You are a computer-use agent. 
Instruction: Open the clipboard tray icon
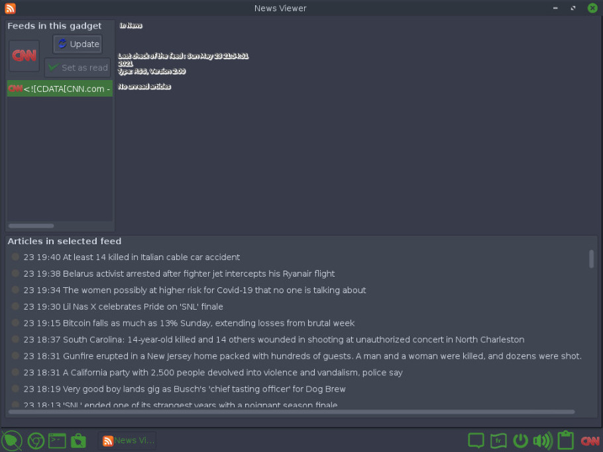[x=566, y=440]
